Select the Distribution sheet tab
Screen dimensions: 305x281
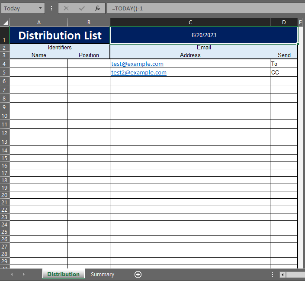coord(64,275)
